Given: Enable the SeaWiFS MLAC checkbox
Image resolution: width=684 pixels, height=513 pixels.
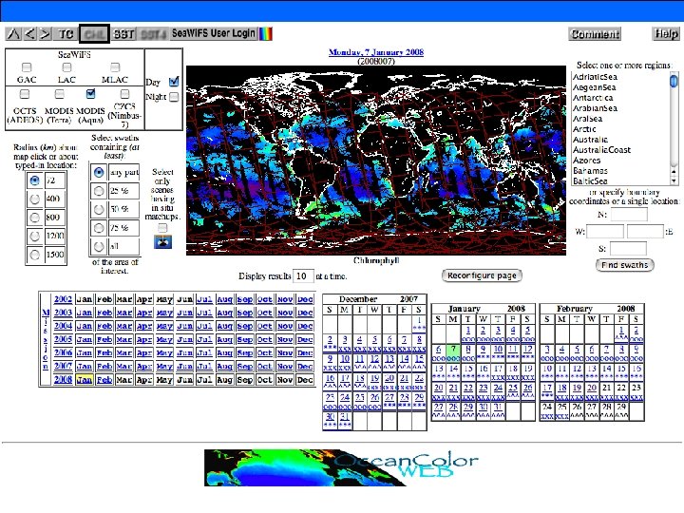Looking at the screenshot, I should coord(115,67).
